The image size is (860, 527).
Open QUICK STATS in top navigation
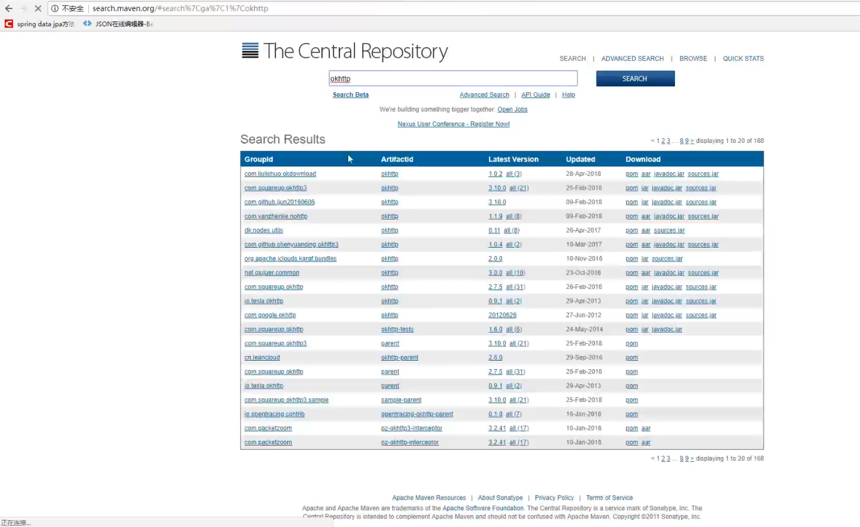pos(743,59)
